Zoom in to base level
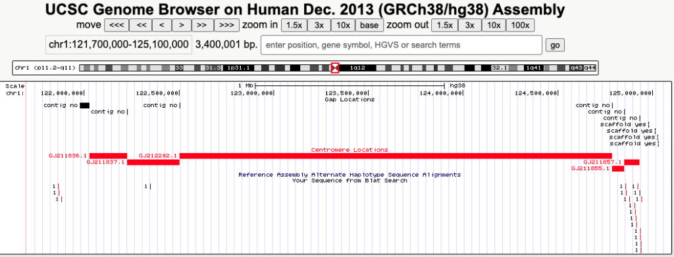 (x=369, y=26)
